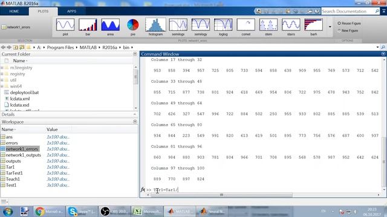Click the Command Window horizontal scrollbar

pyautogui.click(x=221, y=195)
